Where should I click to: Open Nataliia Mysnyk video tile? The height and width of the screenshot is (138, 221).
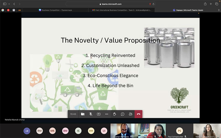click(207, 131)
